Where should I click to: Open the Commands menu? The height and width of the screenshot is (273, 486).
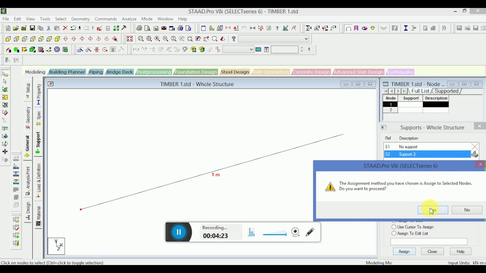[x=106, y=19]
